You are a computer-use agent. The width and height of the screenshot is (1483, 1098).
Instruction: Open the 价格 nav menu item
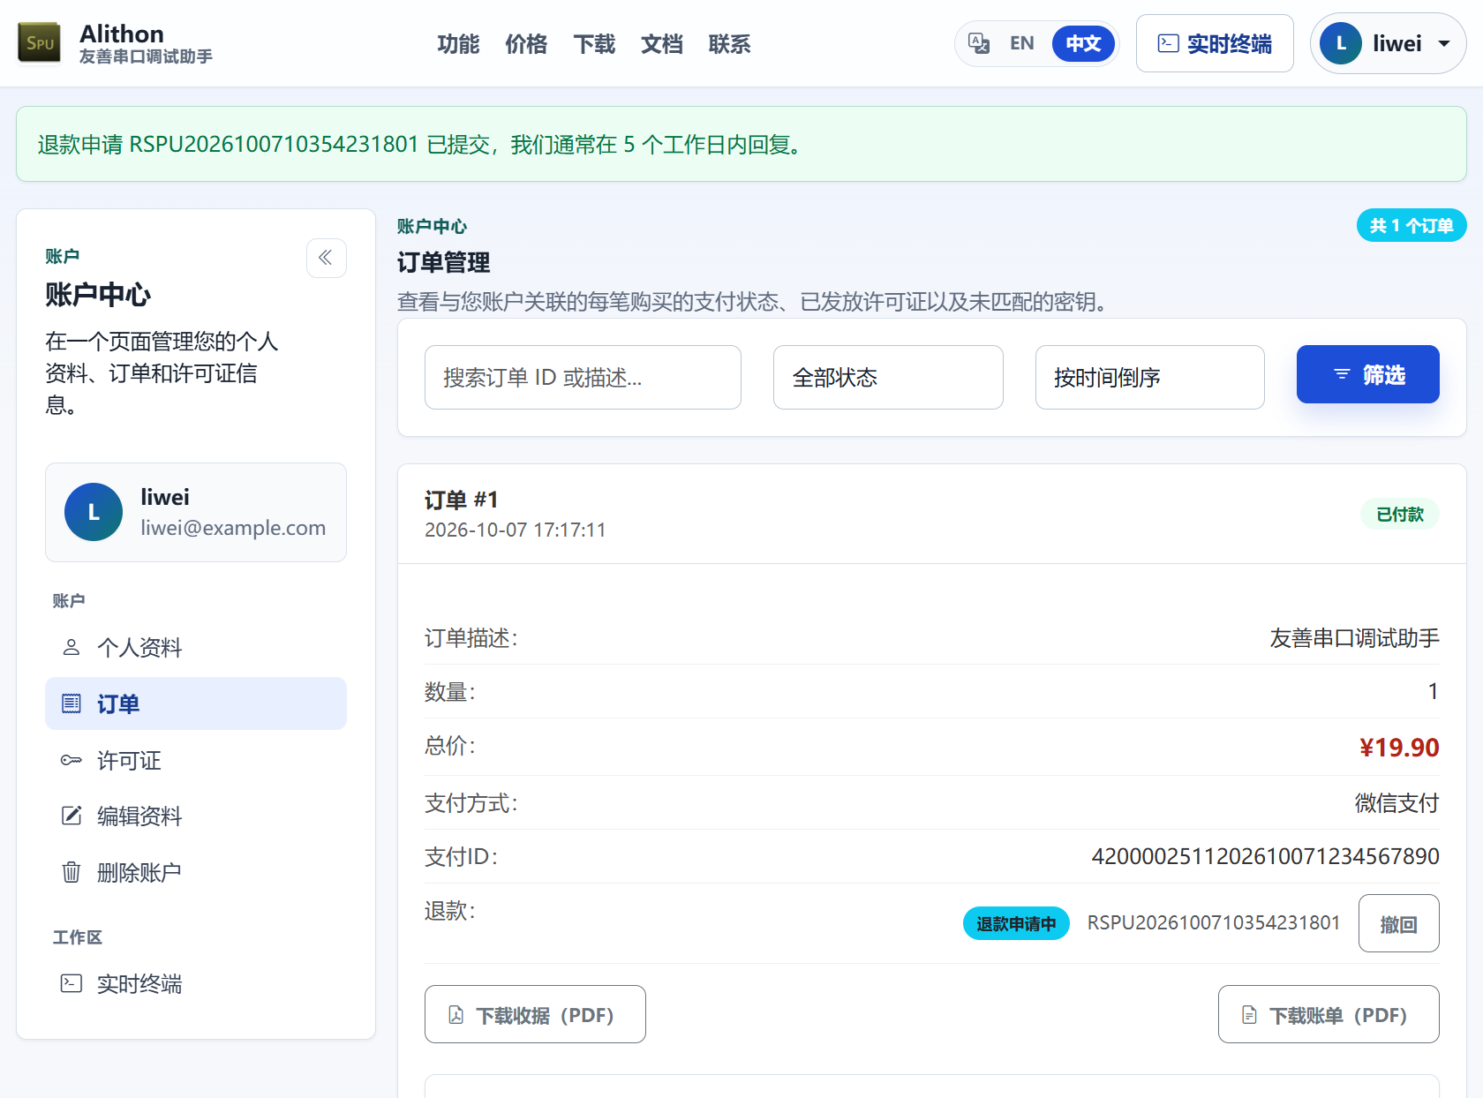pos(526,44)
